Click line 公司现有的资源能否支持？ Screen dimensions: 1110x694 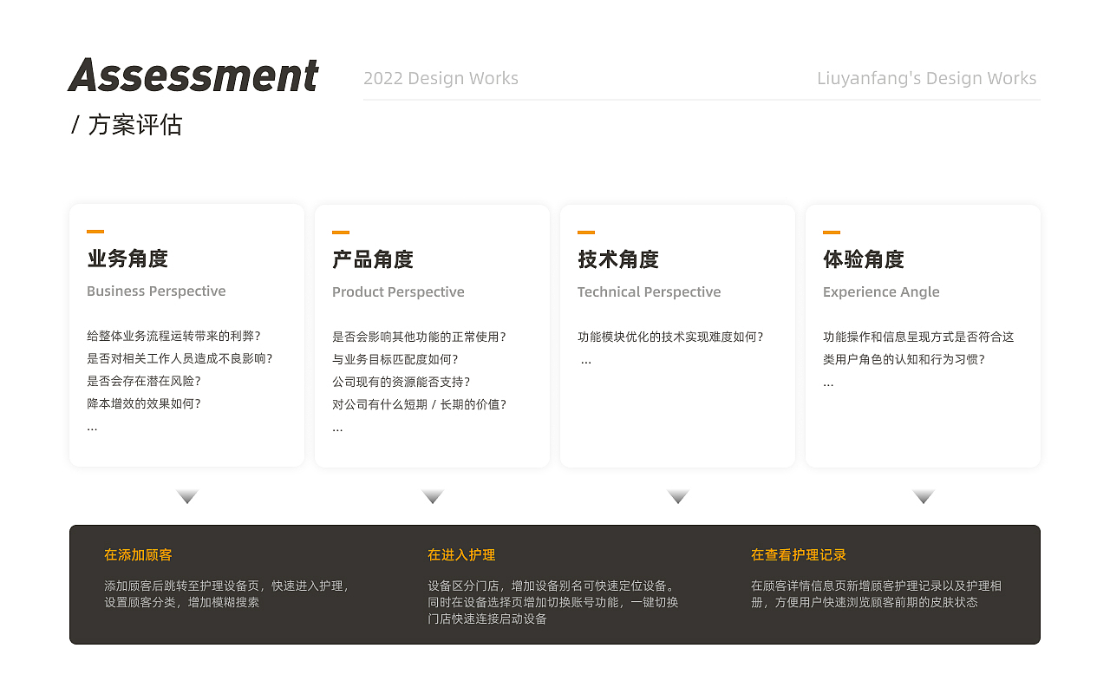tap(402, 382)
